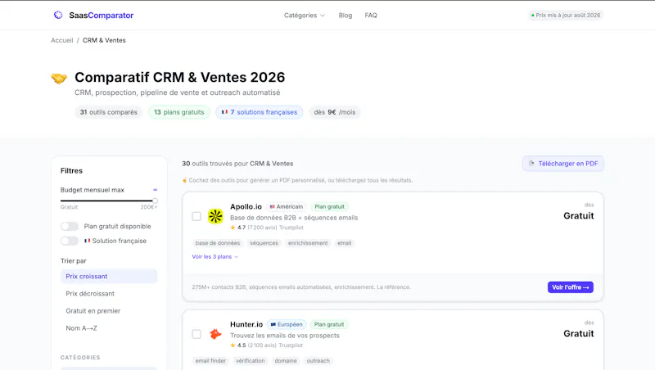Image resolution: width=655 pixels, height=370 pixels.
Task: Open the SaasComparator home link
Action: pyautogui.click(x=93, y=15)
